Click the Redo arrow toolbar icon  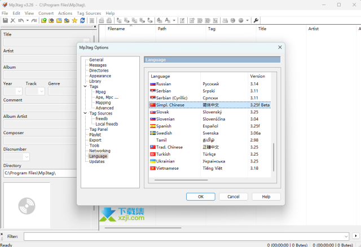[x=34, y=20]
